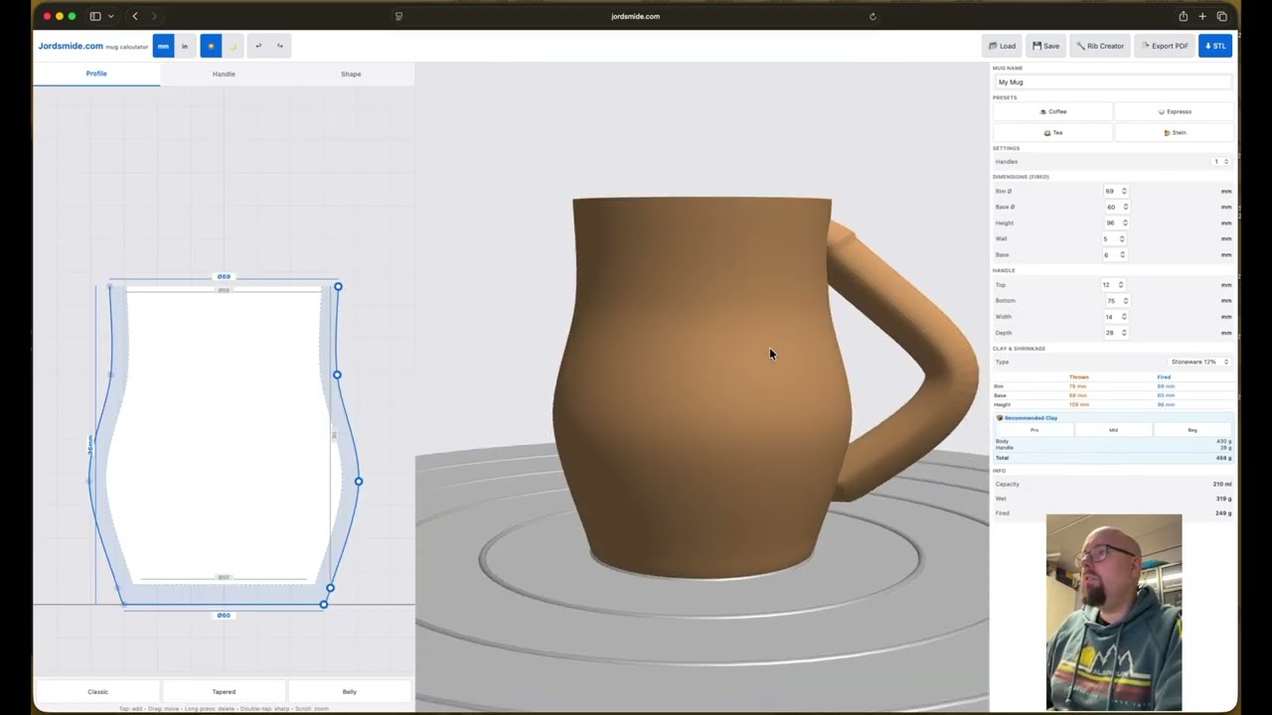Image resolution: width=1272 pixels, height=715 pixels.
Task: Click the Recommended Clay heading icon
Action: coord(1000,418)
